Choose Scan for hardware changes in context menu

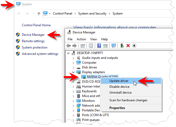point(131,100)
